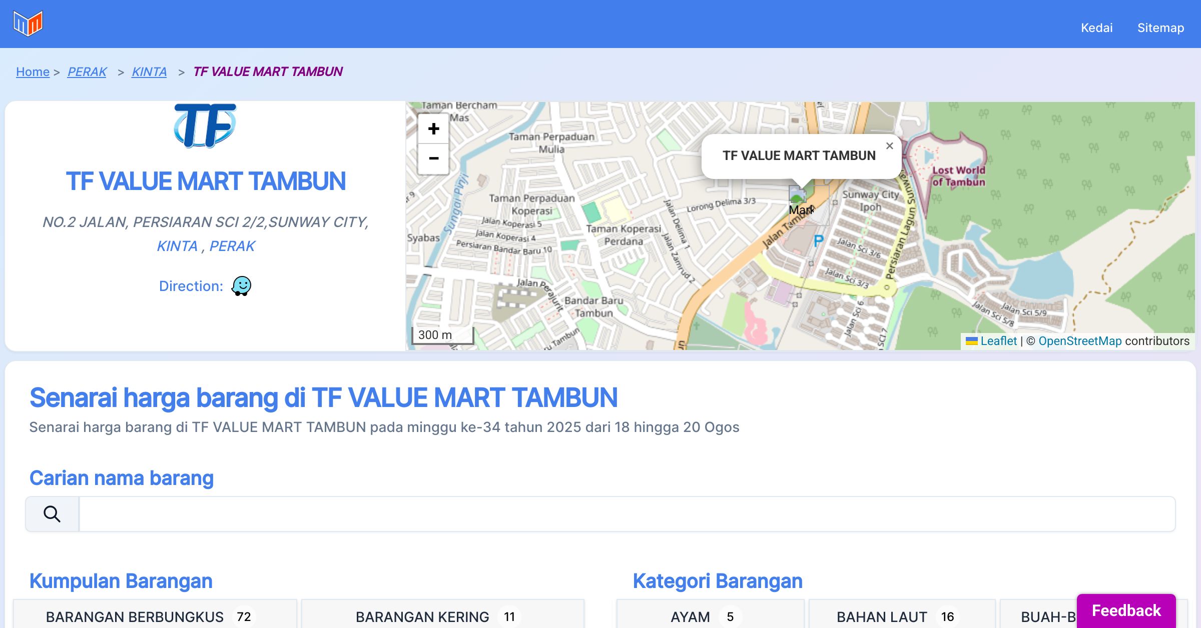Open Waze direction icon
This screenshot has width=1201, height=628.
241,286
